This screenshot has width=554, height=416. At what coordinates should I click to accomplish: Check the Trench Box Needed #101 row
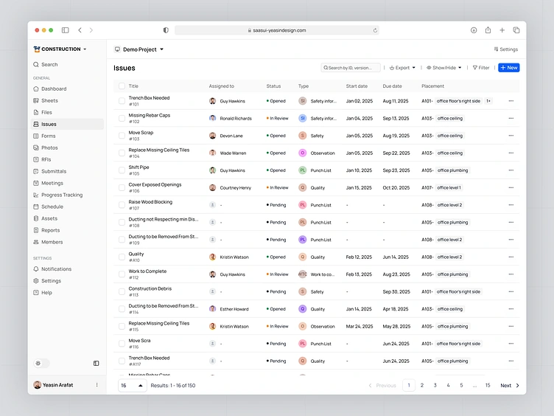[122, 101]
